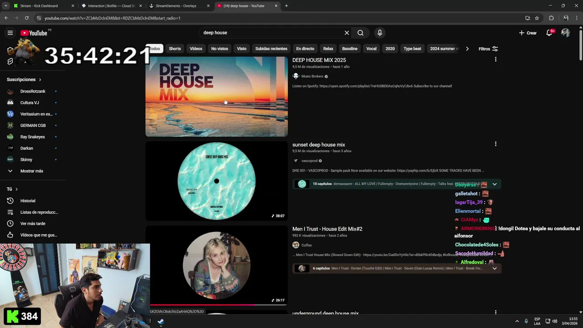Screen dimensions: 583x328
Task: Go back in Chrome
Action: pos(6,18)
